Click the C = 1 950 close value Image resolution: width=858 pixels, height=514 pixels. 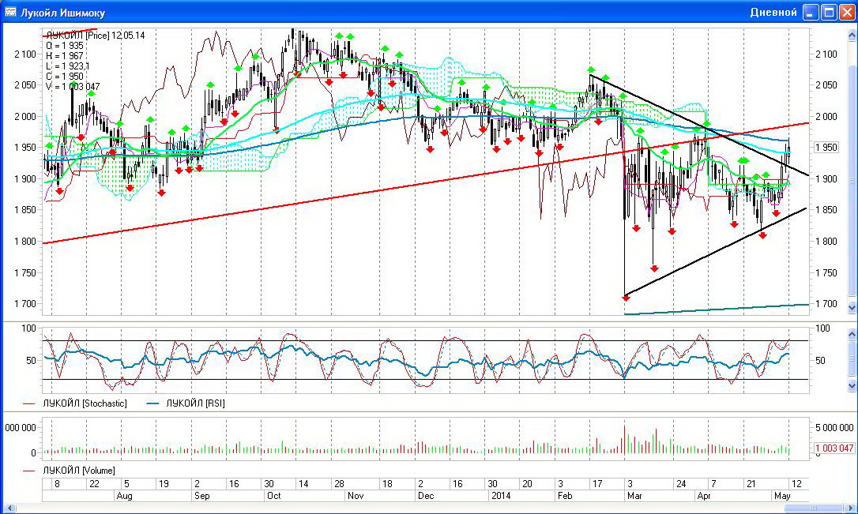[65, 77]
